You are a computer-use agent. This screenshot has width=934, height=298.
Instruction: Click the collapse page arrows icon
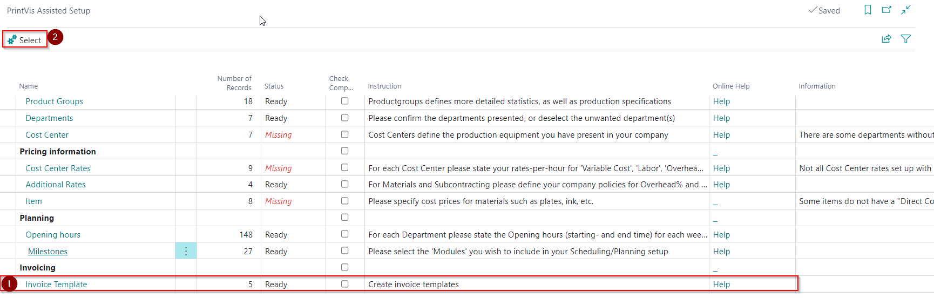coord(906,10)
